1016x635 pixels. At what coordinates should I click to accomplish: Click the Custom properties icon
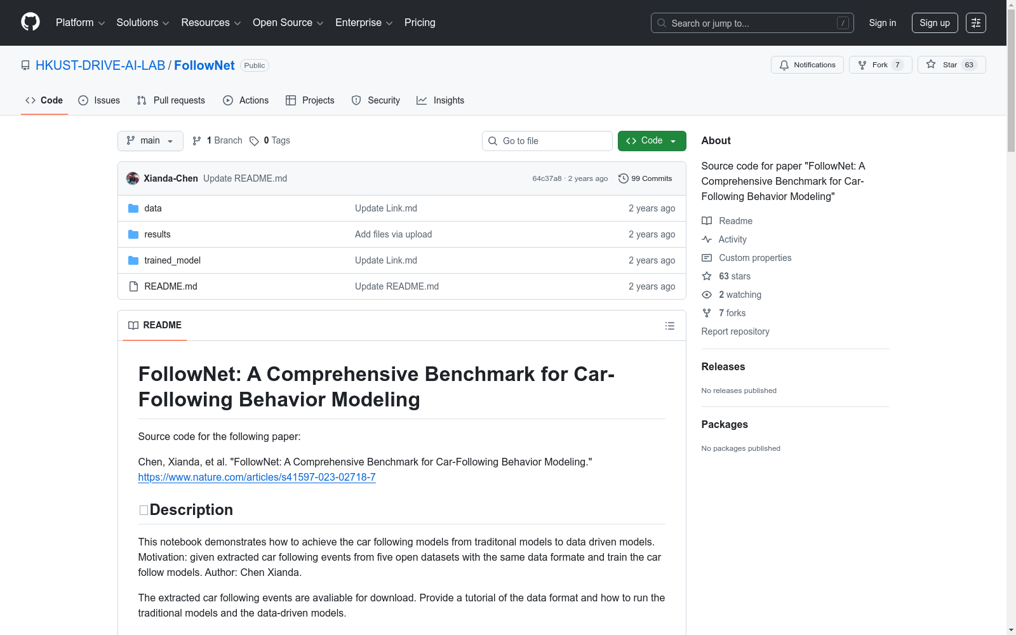[707, 258]
